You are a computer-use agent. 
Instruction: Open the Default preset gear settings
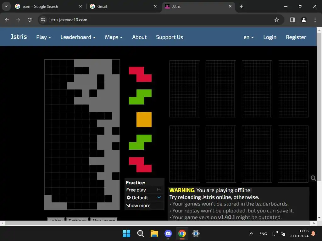[129, 198]
